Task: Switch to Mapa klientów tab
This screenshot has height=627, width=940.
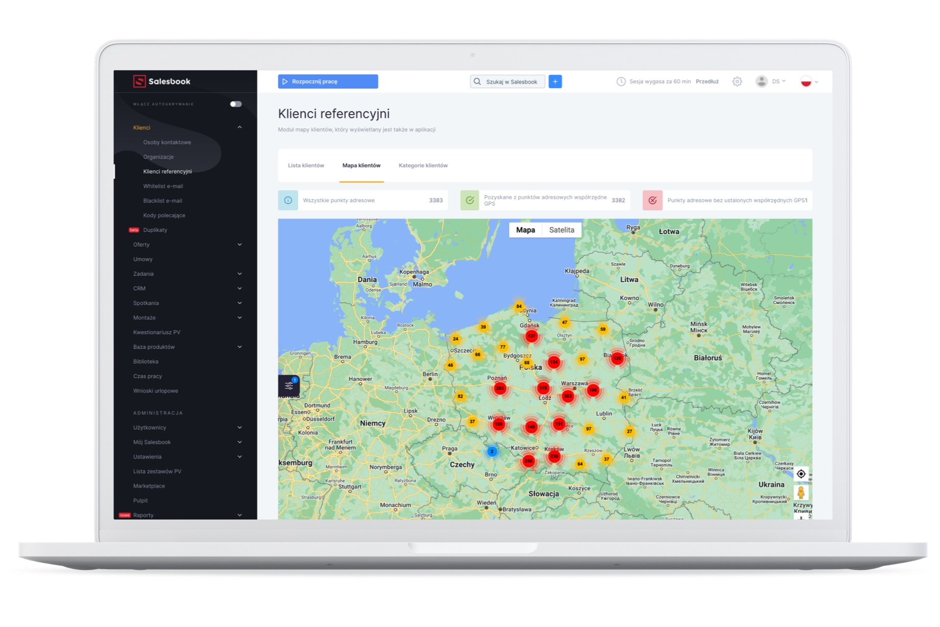Action: 362,165
